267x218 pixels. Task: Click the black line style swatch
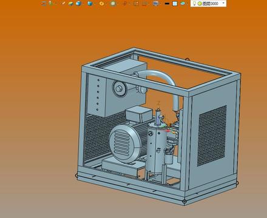(167, 4)
